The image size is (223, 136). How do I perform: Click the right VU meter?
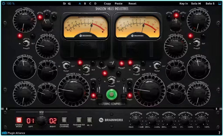137,27
